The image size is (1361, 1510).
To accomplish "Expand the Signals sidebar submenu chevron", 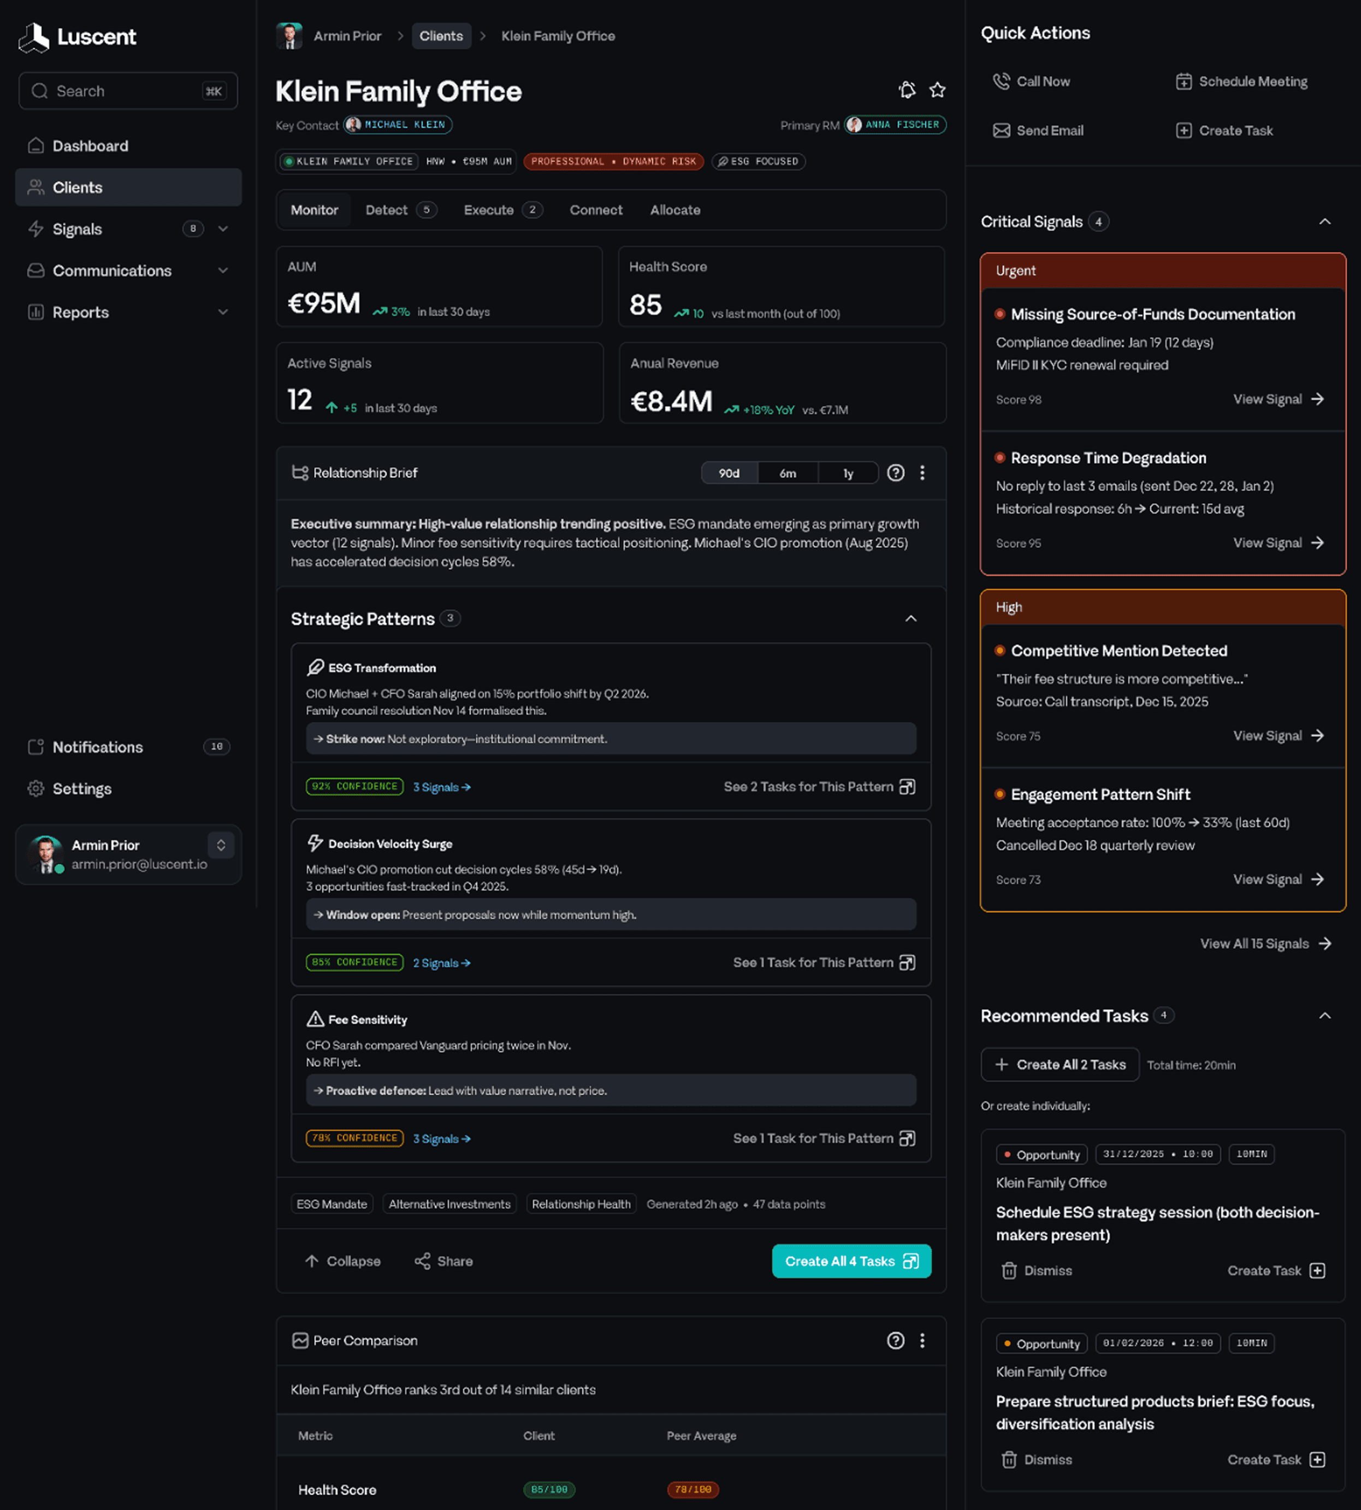I will point(223,229).
